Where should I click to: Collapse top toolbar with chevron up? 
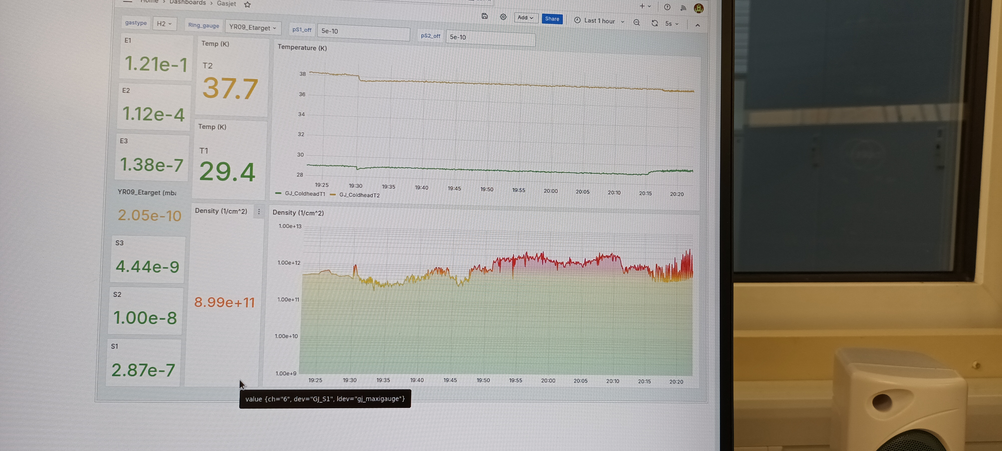point(697,25)
